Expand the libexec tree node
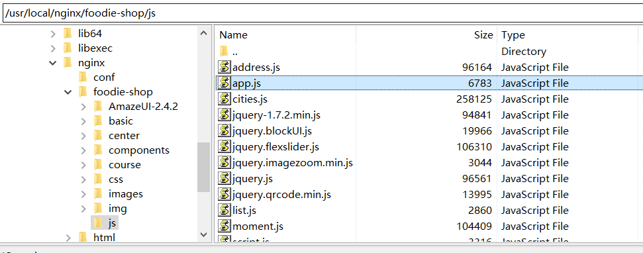Screen dimensions: 643x253 53,48
